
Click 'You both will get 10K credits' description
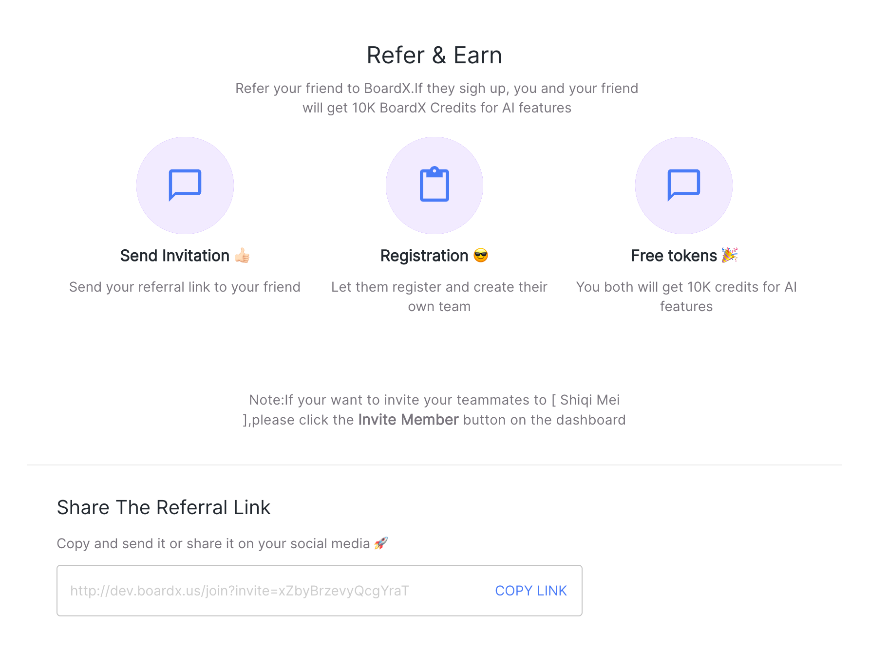(686, 297)
